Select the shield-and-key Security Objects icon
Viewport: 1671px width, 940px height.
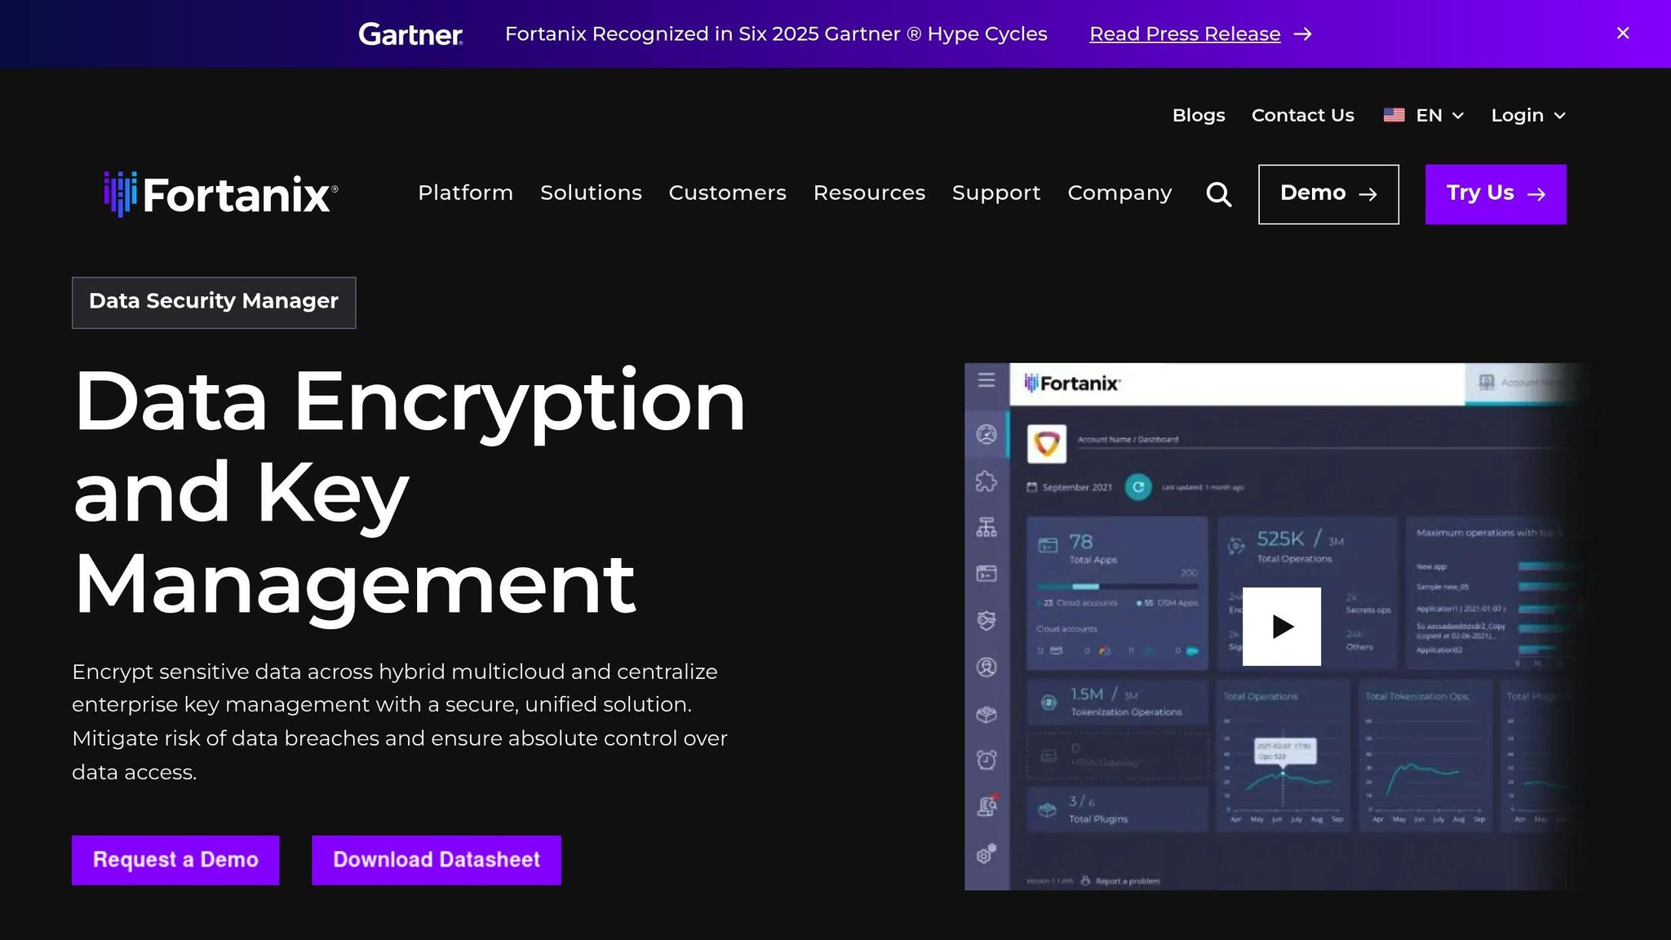click(x=987, y=619)
